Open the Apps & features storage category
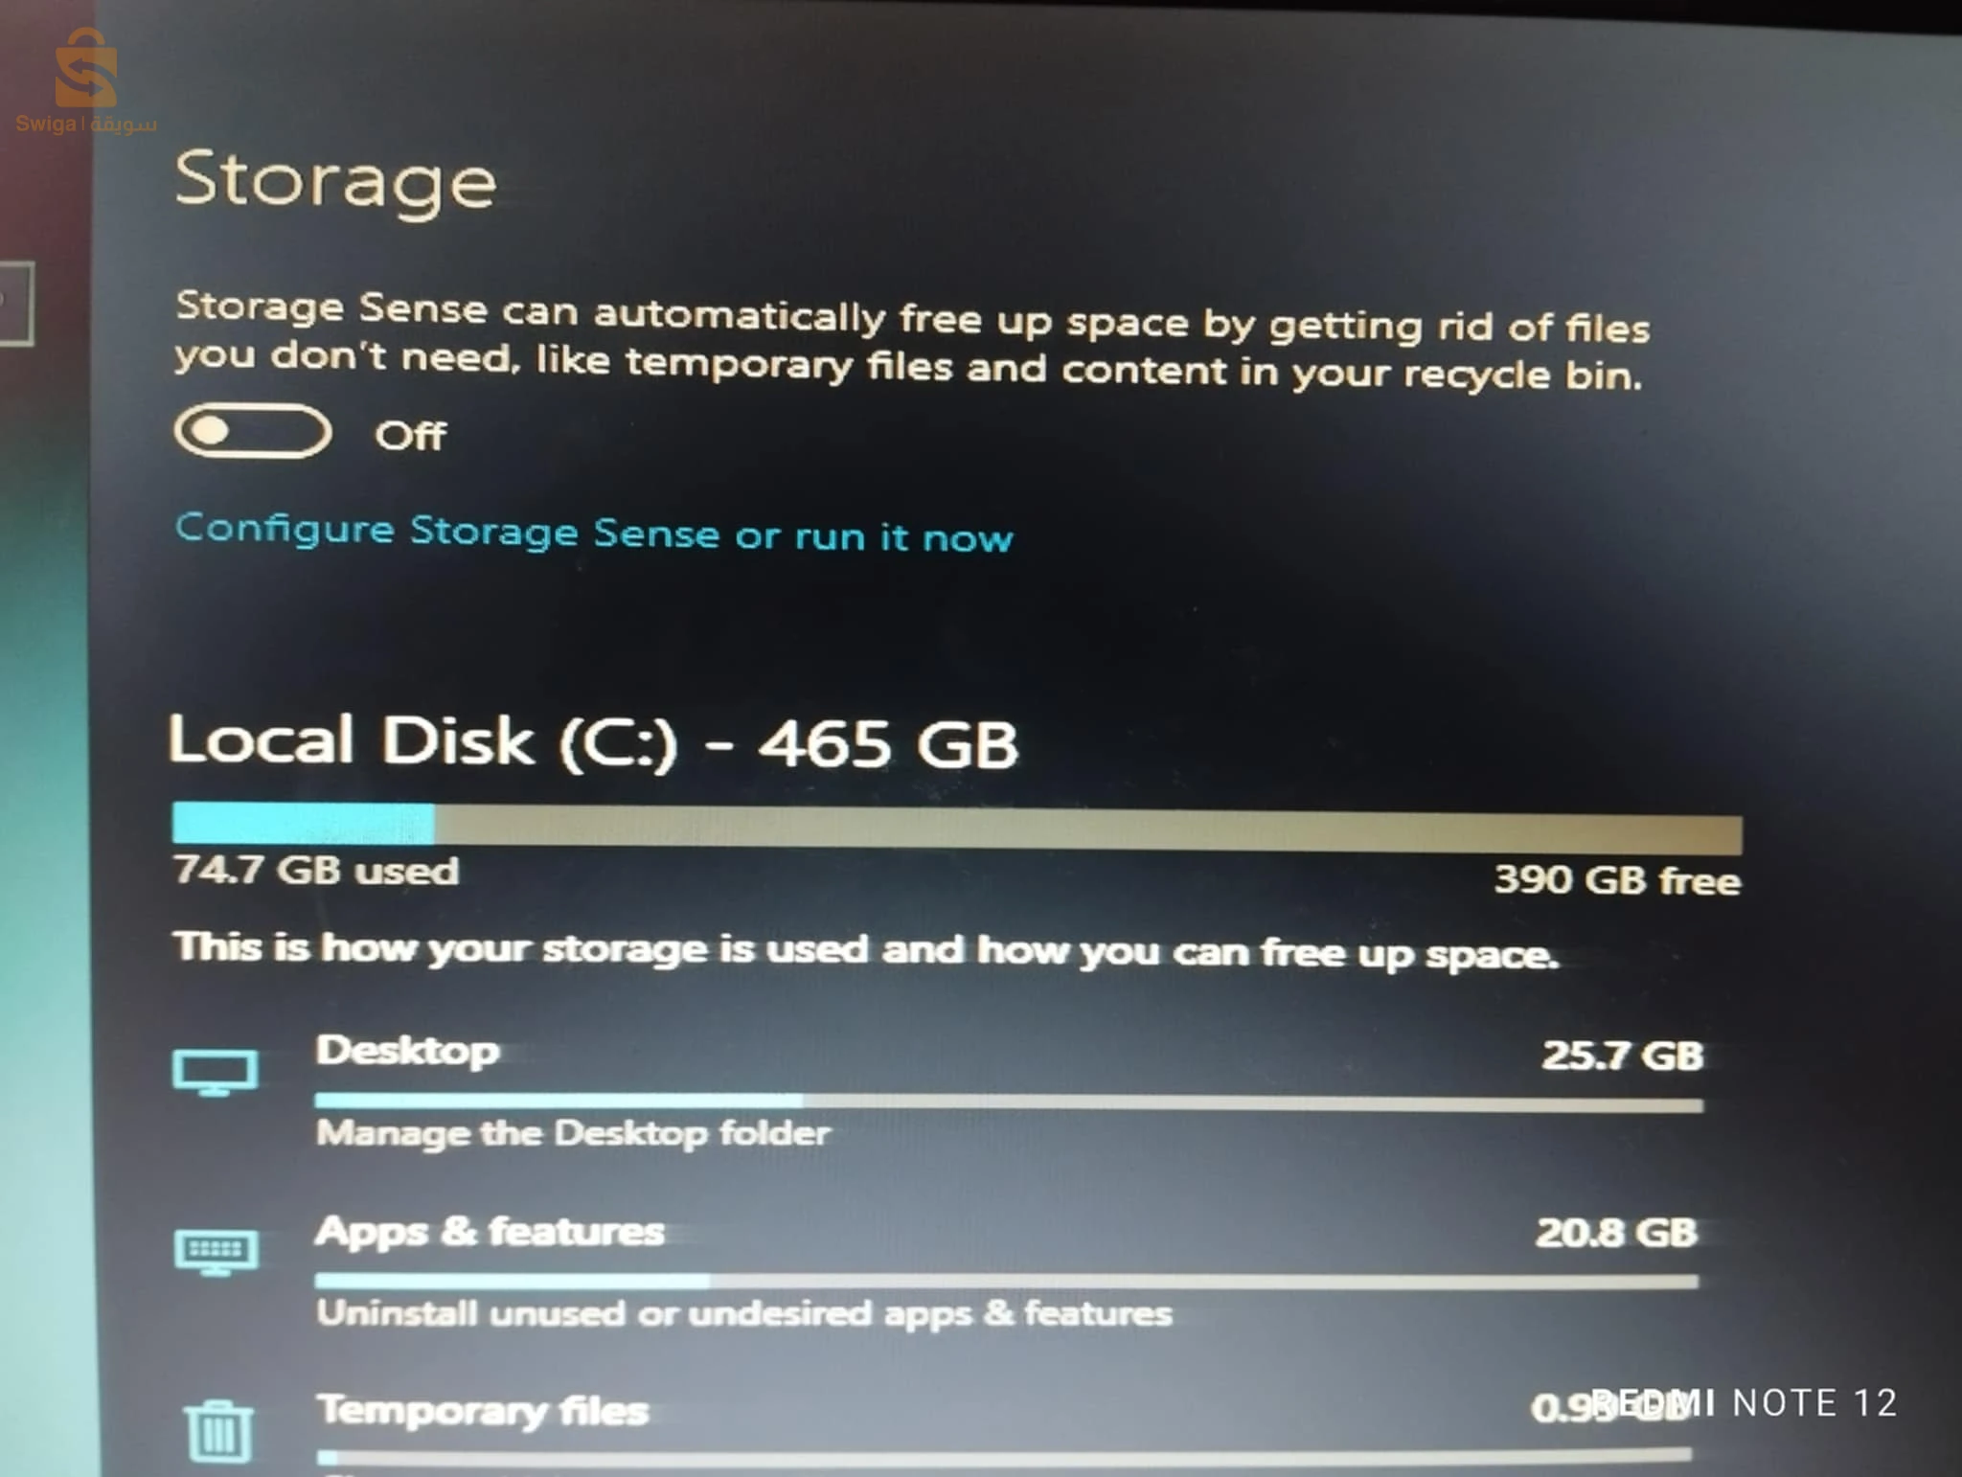The width and height of the screenshot is (1962, 1477). 1007,1271
